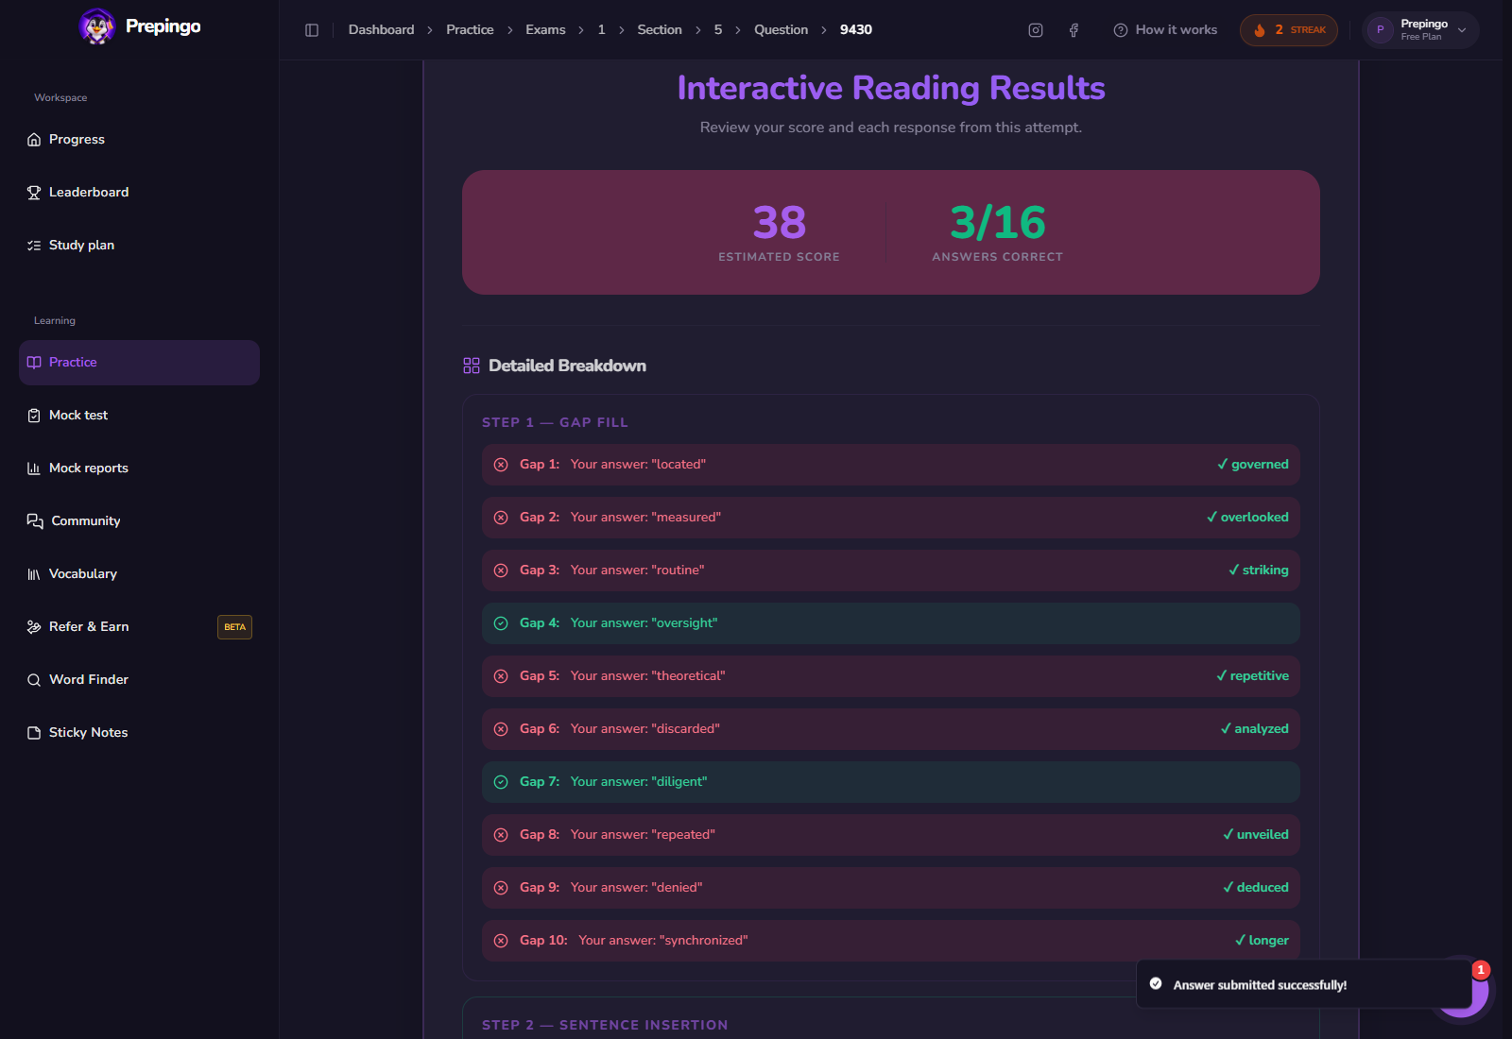
Task: Navigate to Exams breadcrumb
Action: (x=545, y=30)
